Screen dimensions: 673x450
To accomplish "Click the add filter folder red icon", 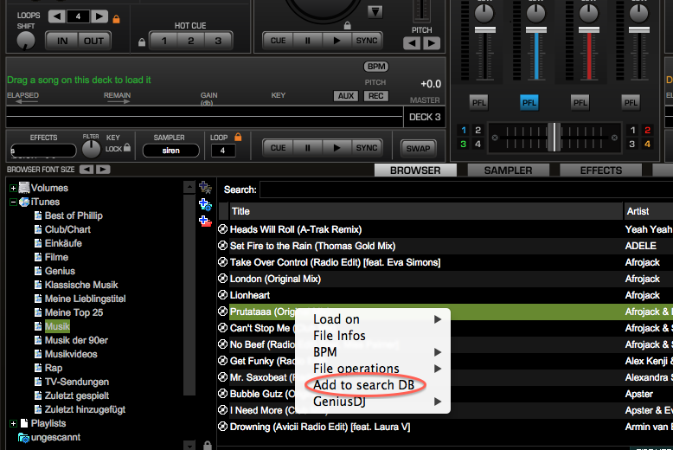I will [x=205, y=222].
